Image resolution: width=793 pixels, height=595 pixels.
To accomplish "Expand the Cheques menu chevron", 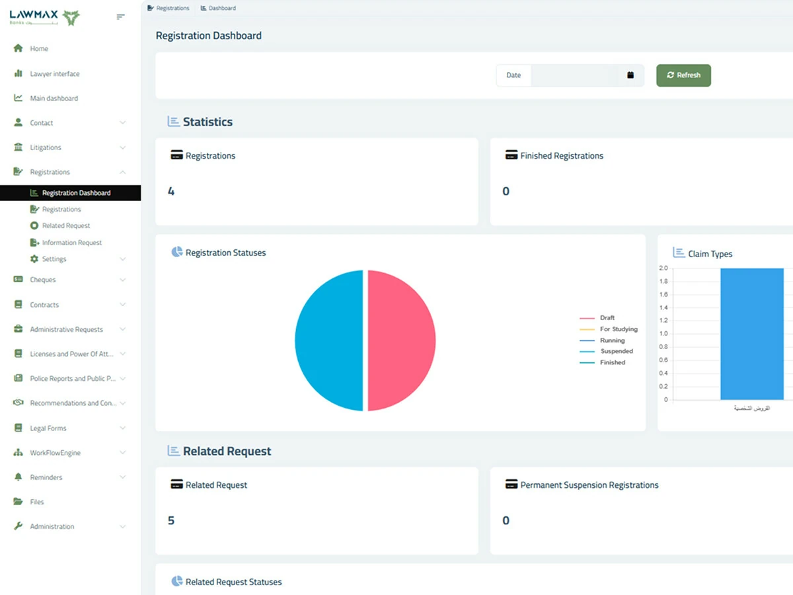I will 123,280.
